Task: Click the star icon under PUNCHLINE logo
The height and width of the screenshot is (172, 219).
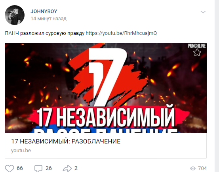Action: pyautogui.click(x=197, y=52)
